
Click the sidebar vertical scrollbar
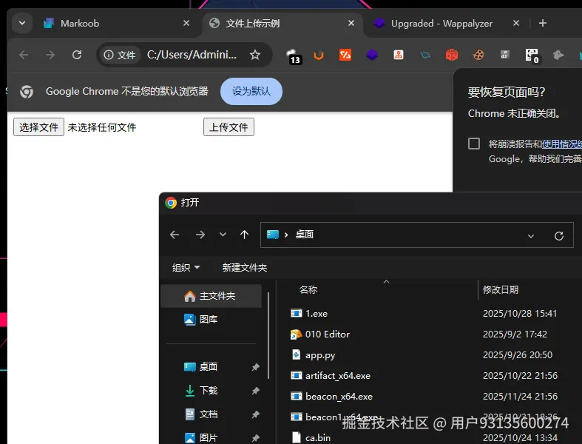(268, 336)
